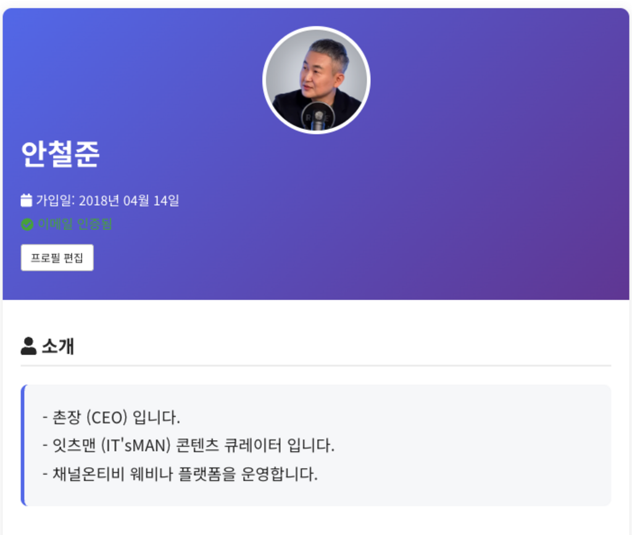This screenshot has height=535, width=632.
Task: Click the 소개 section heading
Action: [x=58, y=346]
